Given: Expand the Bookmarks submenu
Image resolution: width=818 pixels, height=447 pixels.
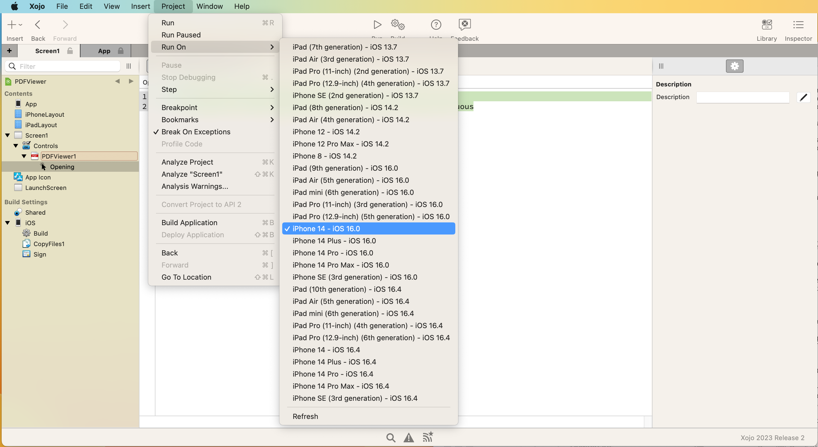Looking at the screenshot, I should 215,119.
